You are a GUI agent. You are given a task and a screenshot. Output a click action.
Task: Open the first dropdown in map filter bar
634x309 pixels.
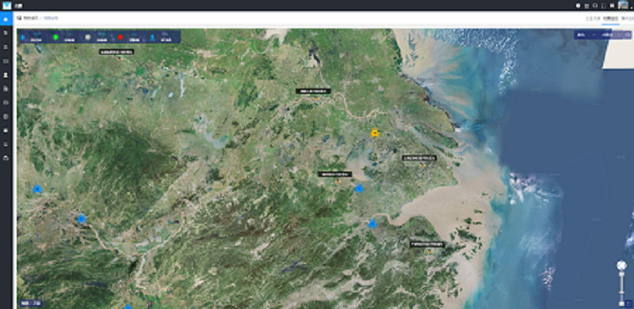(x=586, y=35)
